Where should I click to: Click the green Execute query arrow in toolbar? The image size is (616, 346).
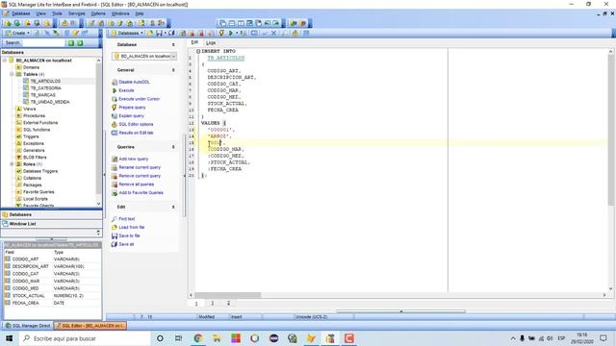[231, 34]
